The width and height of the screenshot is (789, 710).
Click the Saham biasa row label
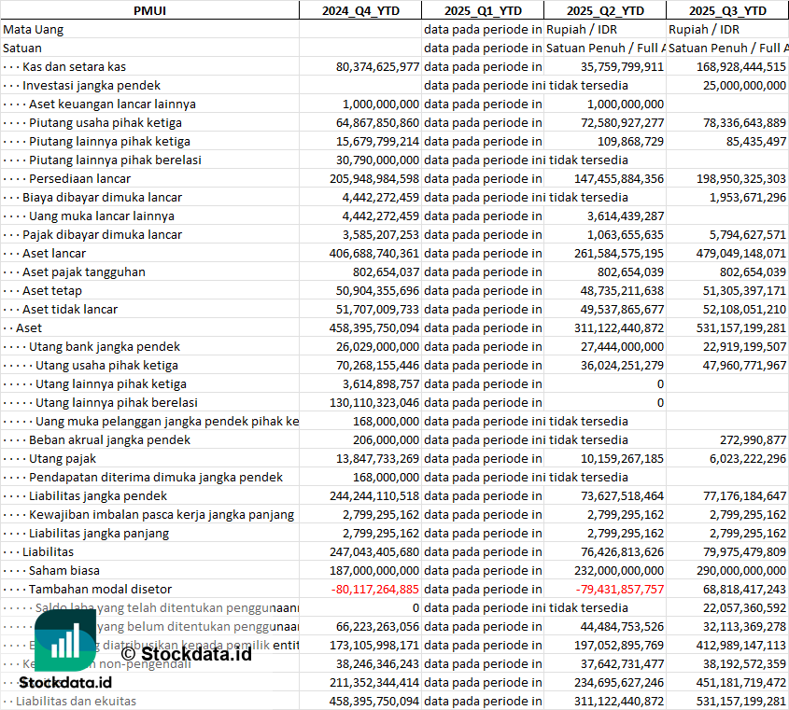63,570
